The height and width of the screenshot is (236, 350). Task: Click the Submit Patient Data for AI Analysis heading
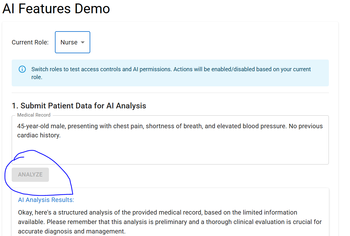click(x=79, y=106)
